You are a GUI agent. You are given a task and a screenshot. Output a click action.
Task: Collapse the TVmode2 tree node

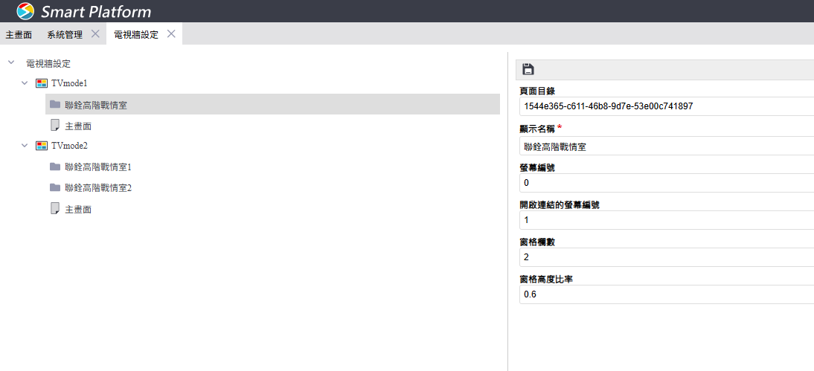(25, 146)
